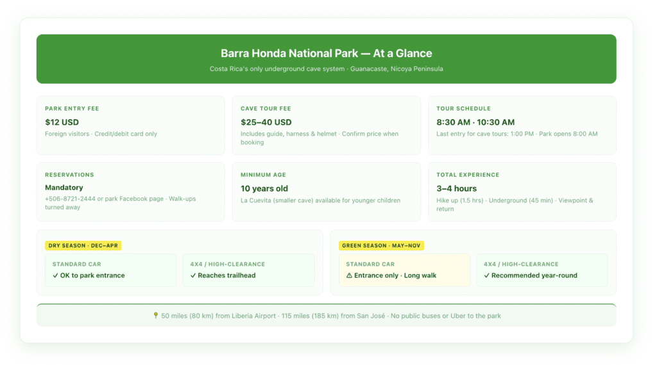Click the RESERVATIONS label
The image size is (657, 365).
pos(69,175)
